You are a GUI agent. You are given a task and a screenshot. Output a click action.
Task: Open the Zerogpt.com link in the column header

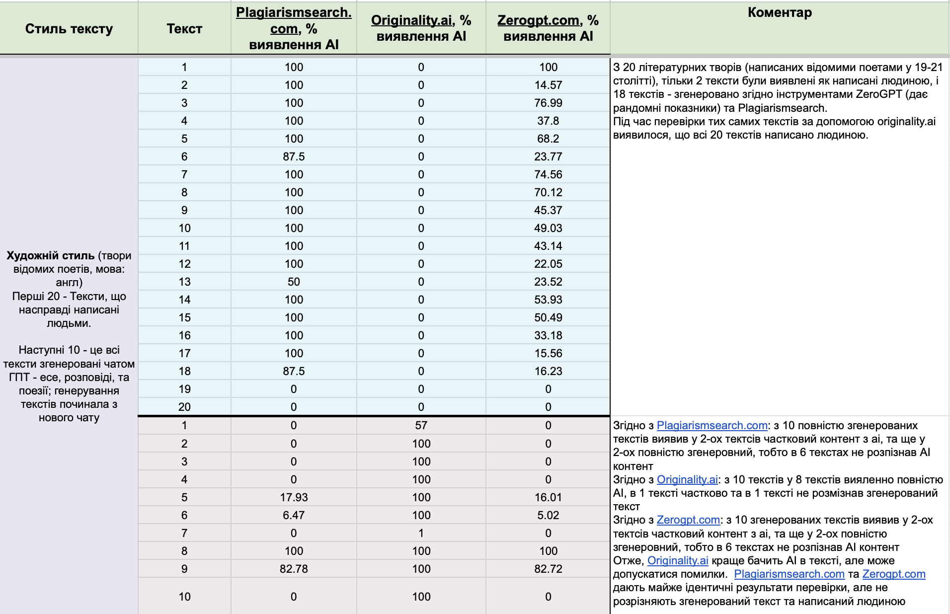pyautogui.click(x=539, y=20)
